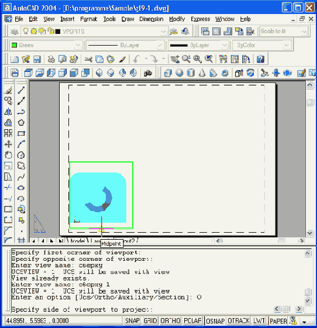The image size is (317, 328).
Task: Click the Save toolbar icon
Action: pos(37,60)
